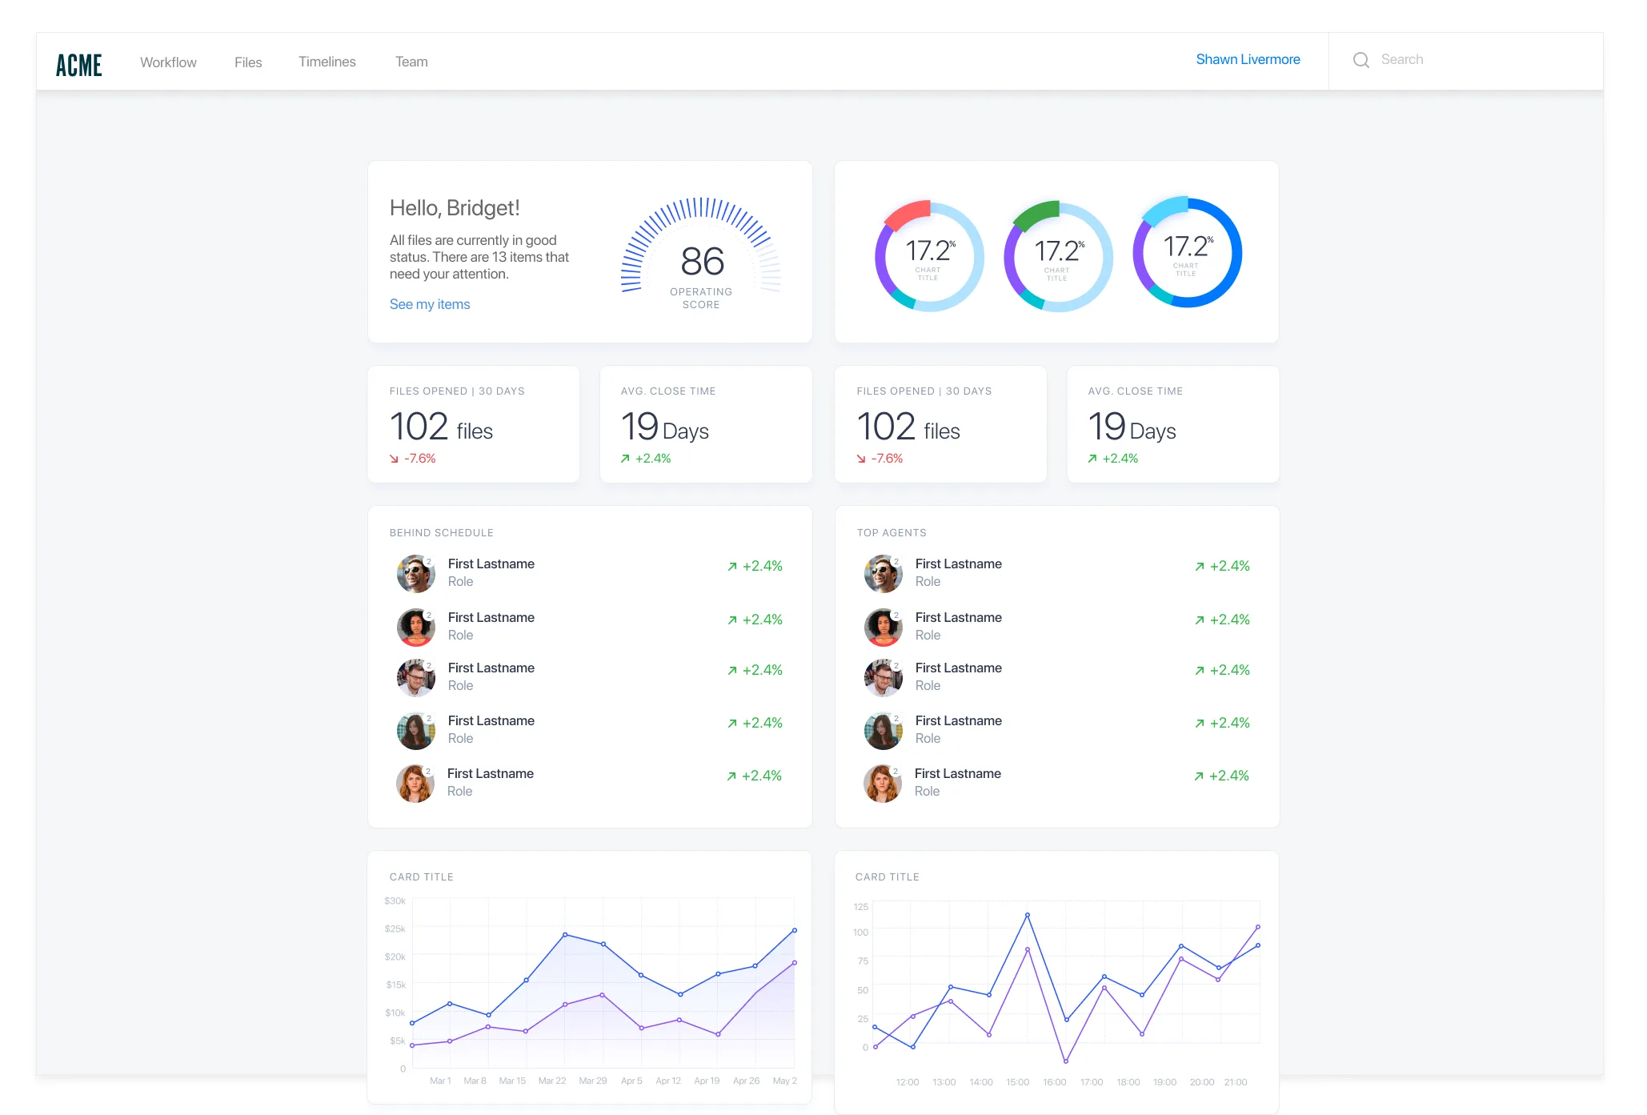Click the TOP AGENTS card heading
Image resolution: width=1647 pixels, height=1115 pixels.
tap(892, 533)
